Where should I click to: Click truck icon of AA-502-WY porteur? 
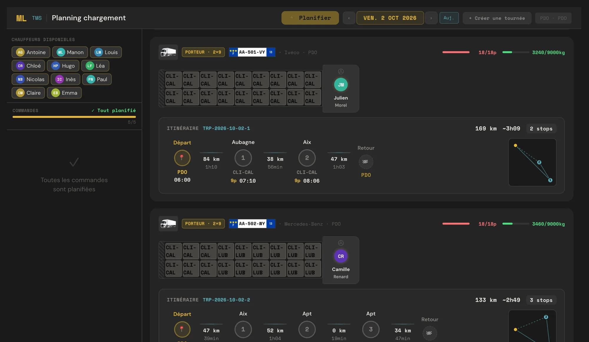tap(168, 224)
